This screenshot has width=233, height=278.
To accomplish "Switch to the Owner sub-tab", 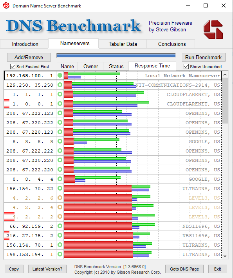I will pyautogui.click(x=90, y=66).
